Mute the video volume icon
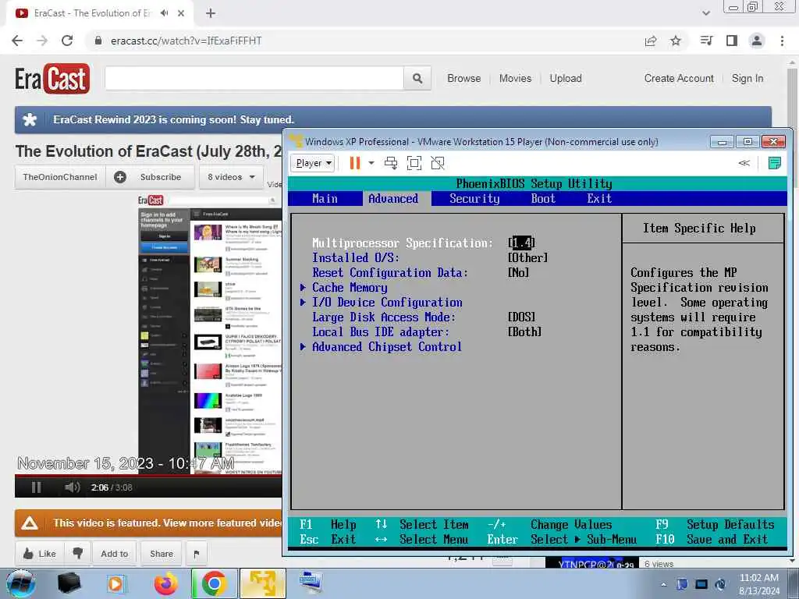799x599 pixels. tap(73, 487)
